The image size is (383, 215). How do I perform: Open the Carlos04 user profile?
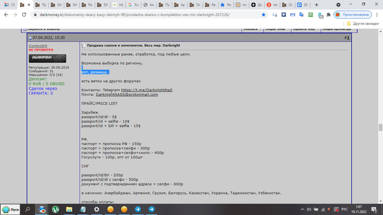point(38,46)
